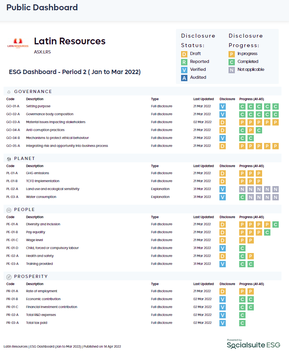Click the Draft badge for Pay equality

tap(223, 232)
